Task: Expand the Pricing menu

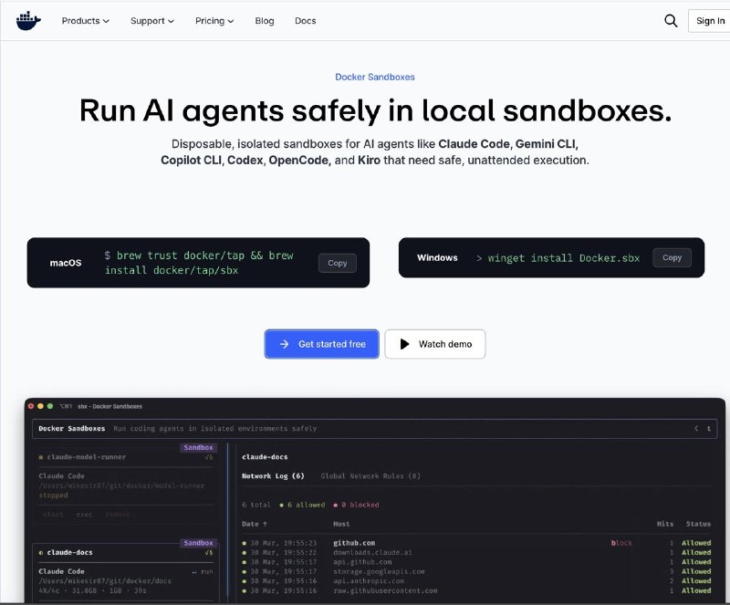Action: pos(214,21)
